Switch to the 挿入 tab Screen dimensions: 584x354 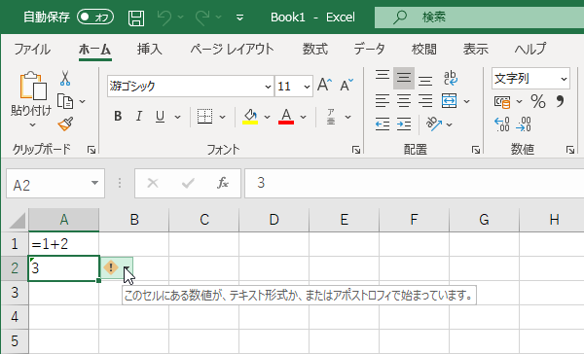point(150,50)
